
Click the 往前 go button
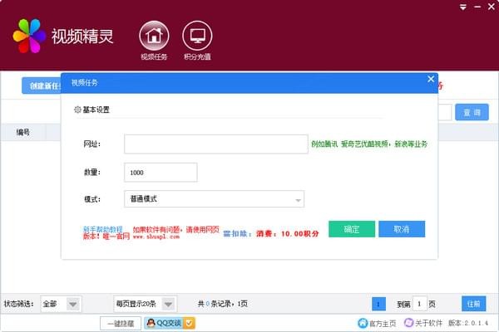point(473,304)
